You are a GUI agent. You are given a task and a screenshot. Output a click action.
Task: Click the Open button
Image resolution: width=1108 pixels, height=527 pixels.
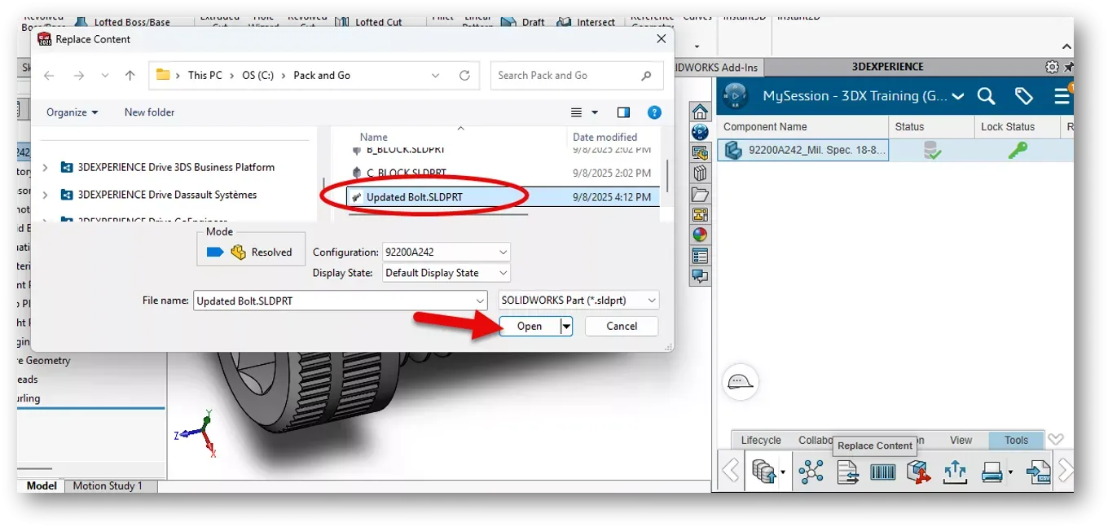(530, 326)
